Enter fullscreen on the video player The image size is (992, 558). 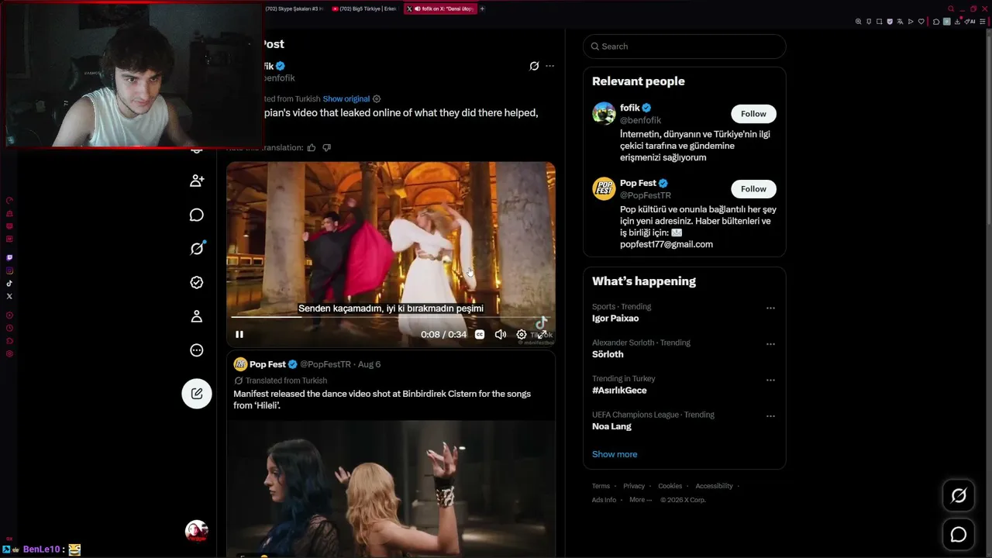click(542, 335)
